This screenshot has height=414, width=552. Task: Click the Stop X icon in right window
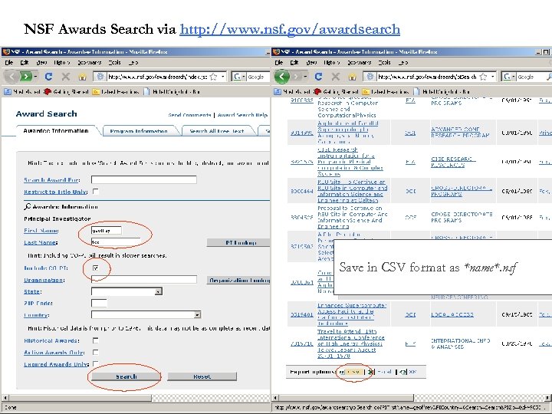coord(336,77)
